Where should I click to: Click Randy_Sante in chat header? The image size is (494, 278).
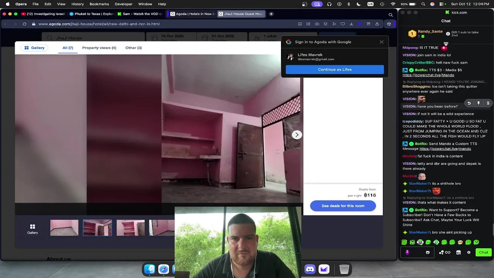click(430, 32)
